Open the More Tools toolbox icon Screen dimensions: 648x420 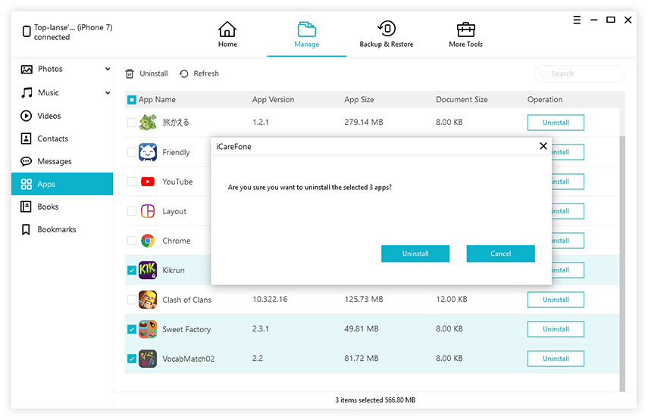pos(466,30)
